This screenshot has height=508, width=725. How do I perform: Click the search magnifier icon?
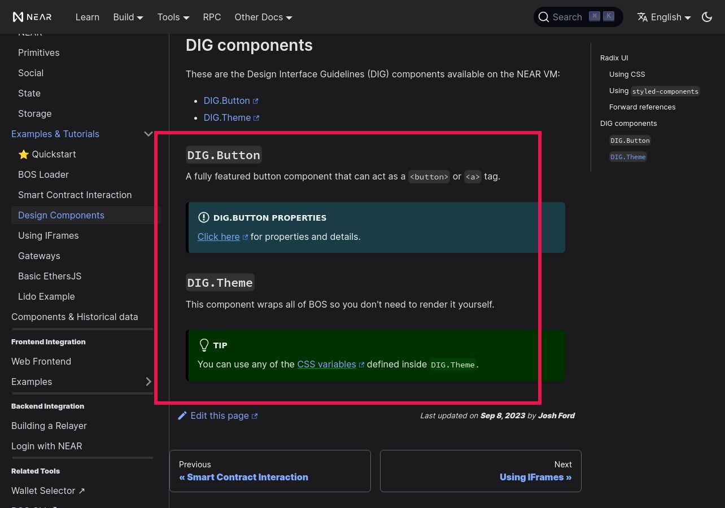[x=544, y=17]
